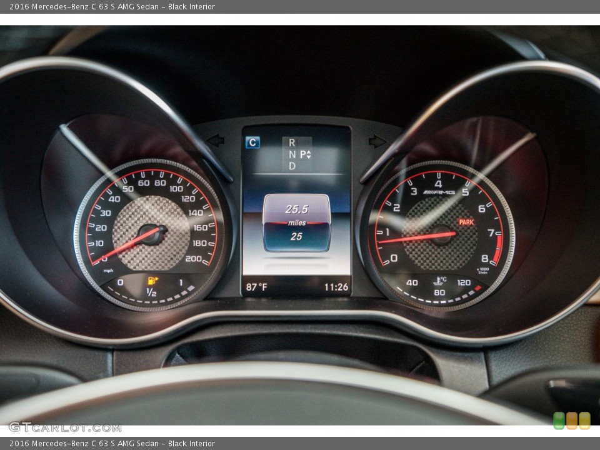Click the N gear letter
The image size is (600, 450).
pyautogui.click(x=292, y=154)
